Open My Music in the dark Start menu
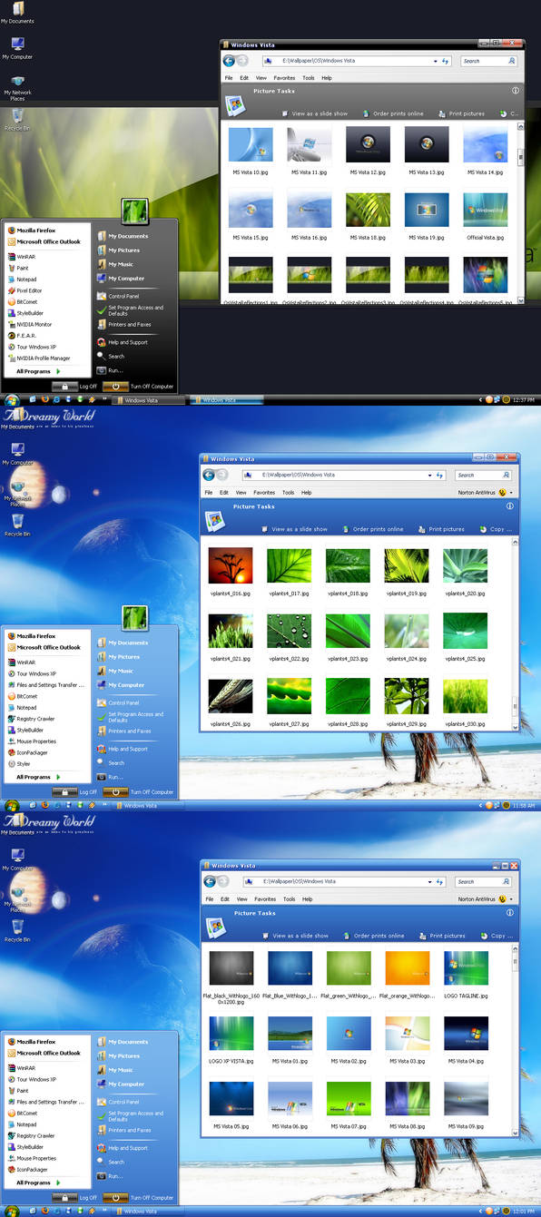The image size is (541, 1217). pyautogui.click(x=114, y=264)
